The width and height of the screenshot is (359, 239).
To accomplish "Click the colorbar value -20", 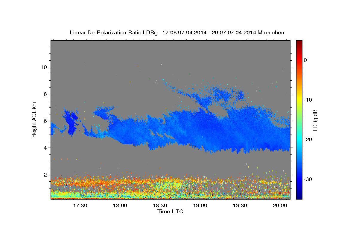I will point(308,140).
